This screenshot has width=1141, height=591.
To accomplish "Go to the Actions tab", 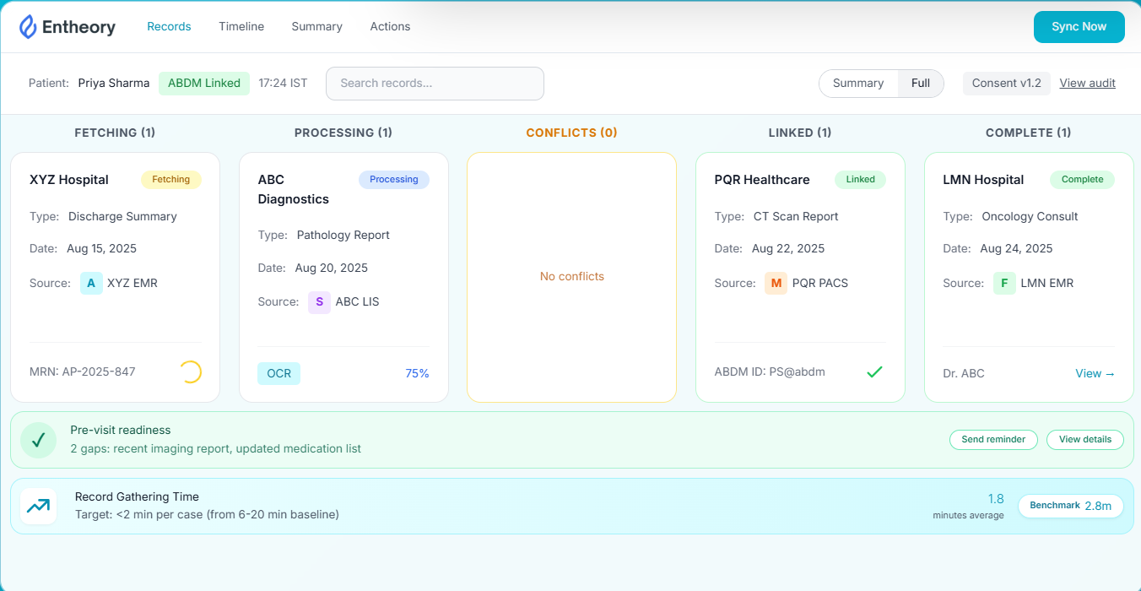I will tap(390, 27).
